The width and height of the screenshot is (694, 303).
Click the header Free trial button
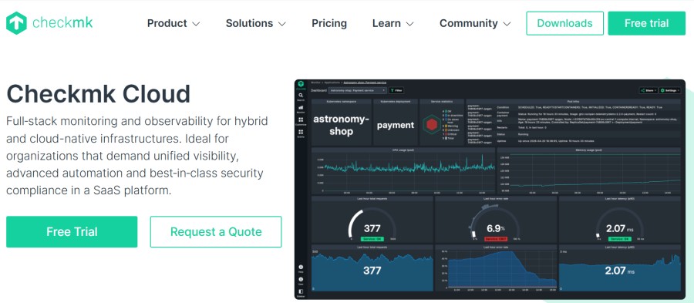(647, 23)
